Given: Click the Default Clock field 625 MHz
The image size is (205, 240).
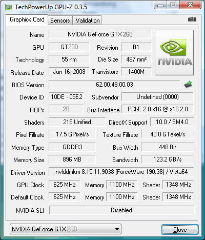Looking at the screenshot, I should 65,197.
